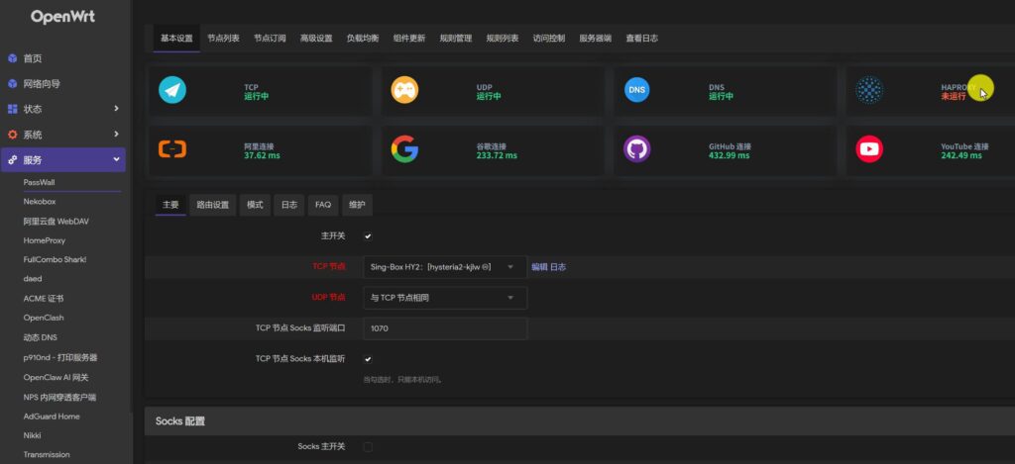
Task: Click the HAPROXY 未运行 status text
Action: tap(954, 96)
